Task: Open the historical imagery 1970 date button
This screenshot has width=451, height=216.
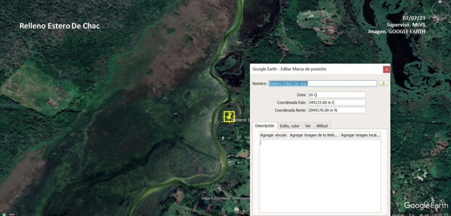Action: point(11,214)
